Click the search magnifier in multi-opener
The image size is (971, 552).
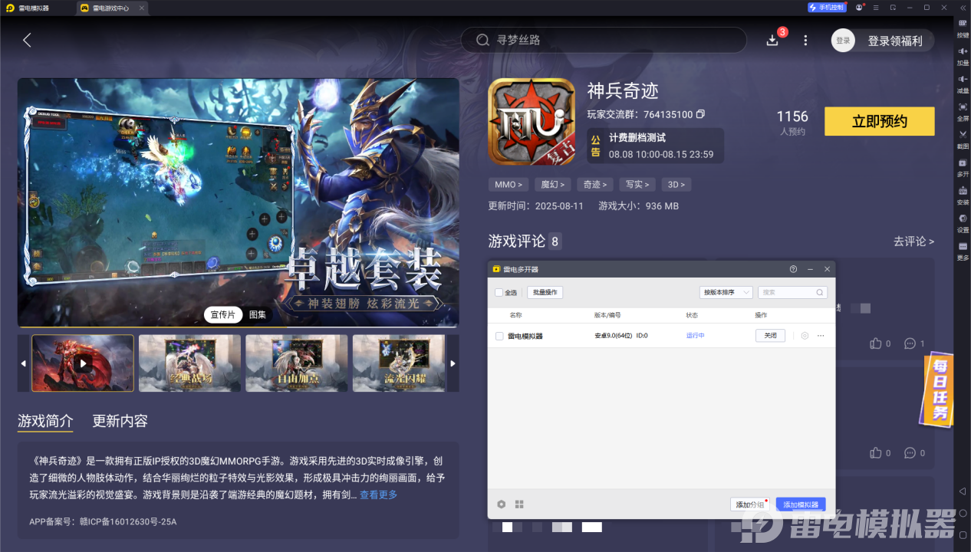pyautogui.click(x=819, y=292)
